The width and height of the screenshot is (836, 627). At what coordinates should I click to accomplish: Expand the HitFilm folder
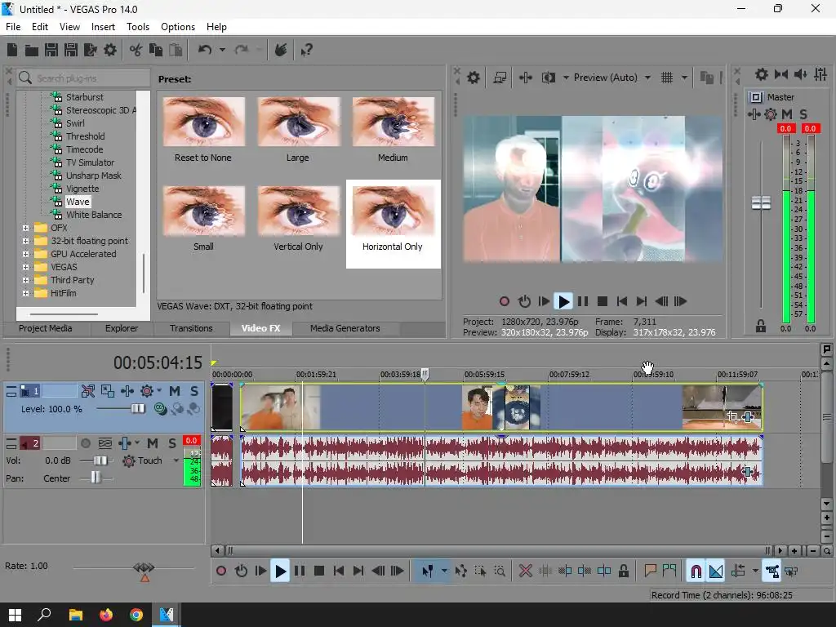[x=25, y=293]
